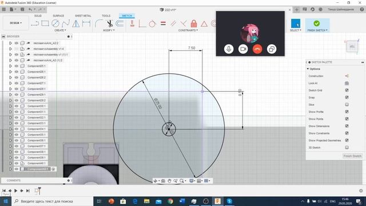The image size is (366, 206).
Task: Click Finish Sketch button in Sketch Palette
Action: [352, 156]
